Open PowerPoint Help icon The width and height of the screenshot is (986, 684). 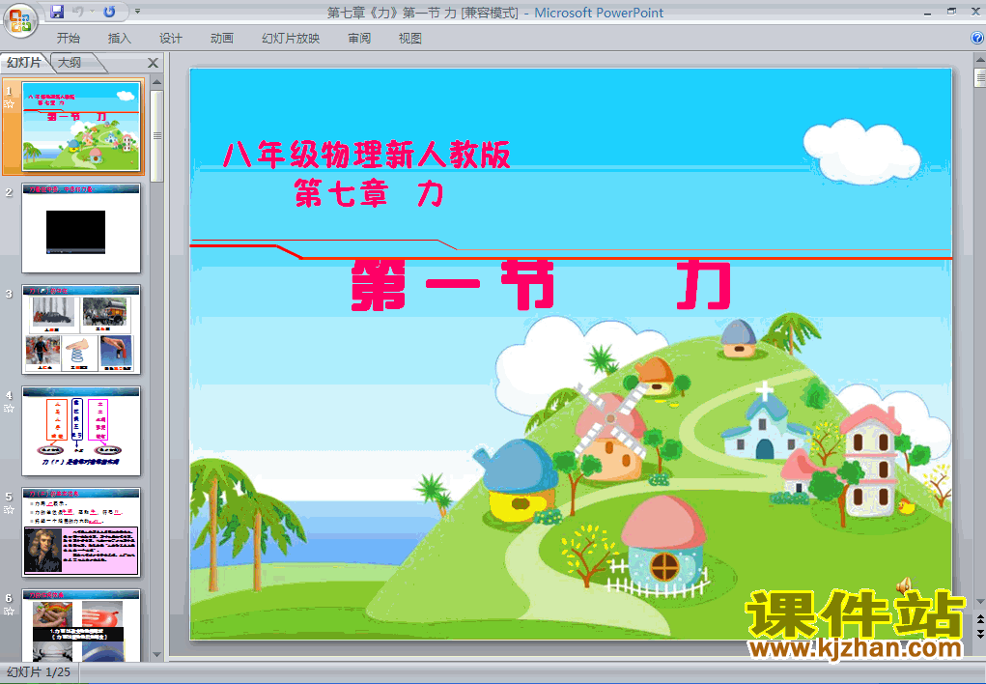tap(977, 39)
